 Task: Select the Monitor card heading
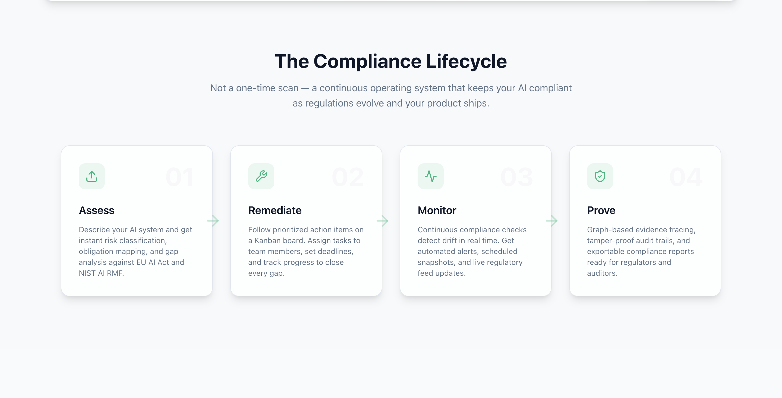pyautogui.click(x=437, y=210)
